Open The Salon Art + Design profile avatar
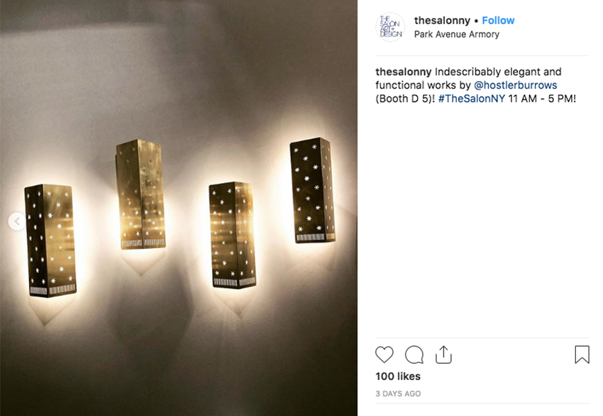 [390, 27]
